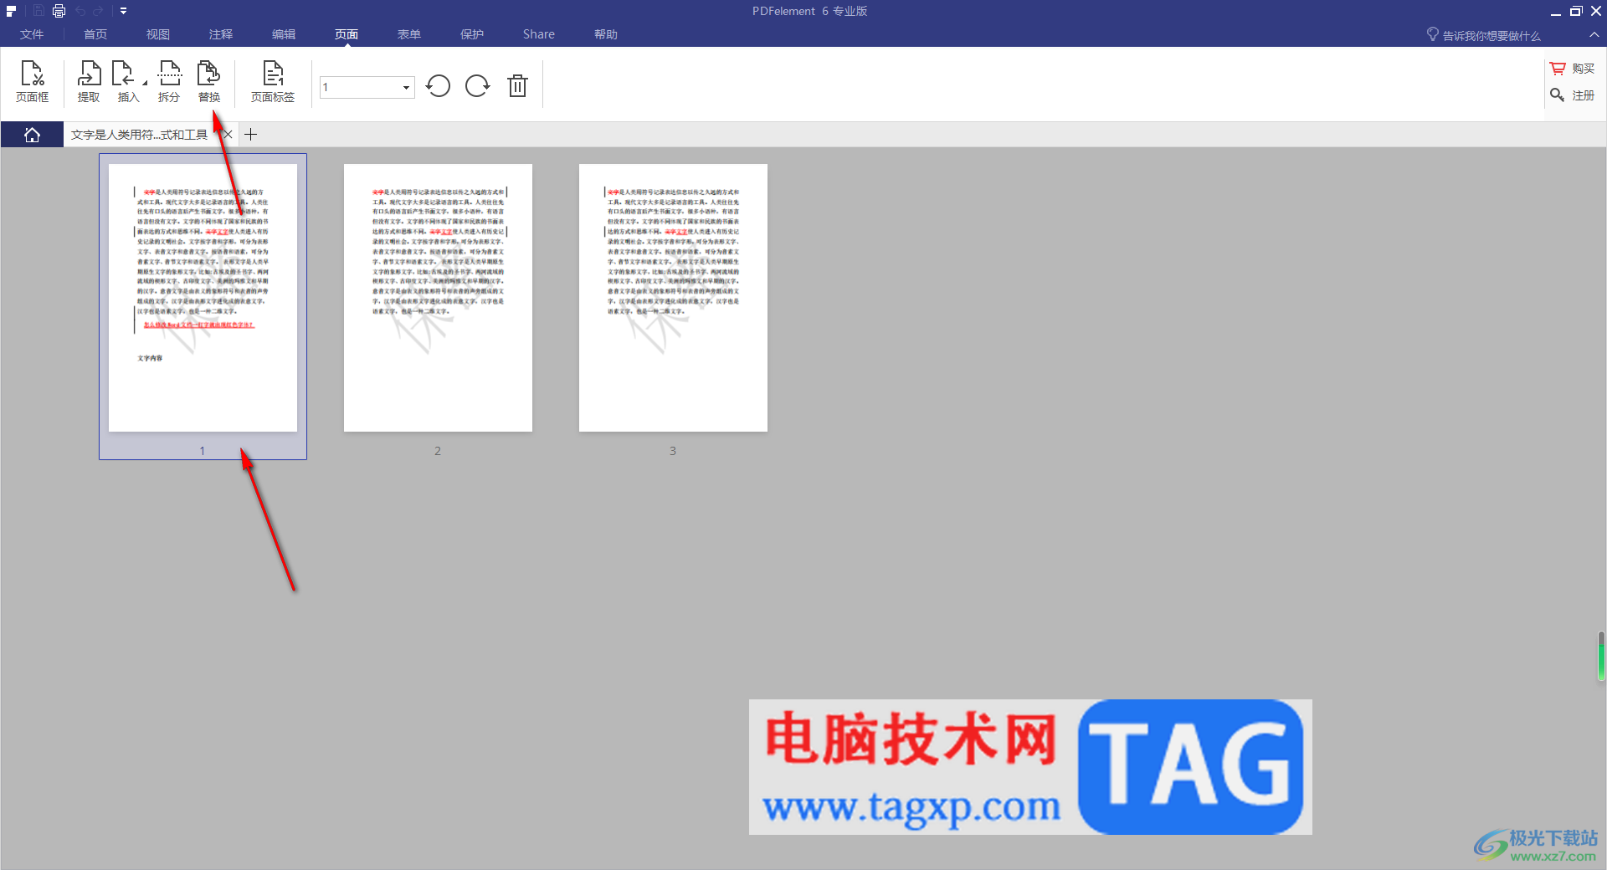Open the 帮助 tab
Viewport: 1607px width, 870px height.
[606, 34]
